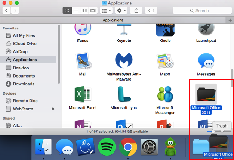Click the main content vertical scrollbar
This screenshot has height=160, width=234.
point(232,78)
